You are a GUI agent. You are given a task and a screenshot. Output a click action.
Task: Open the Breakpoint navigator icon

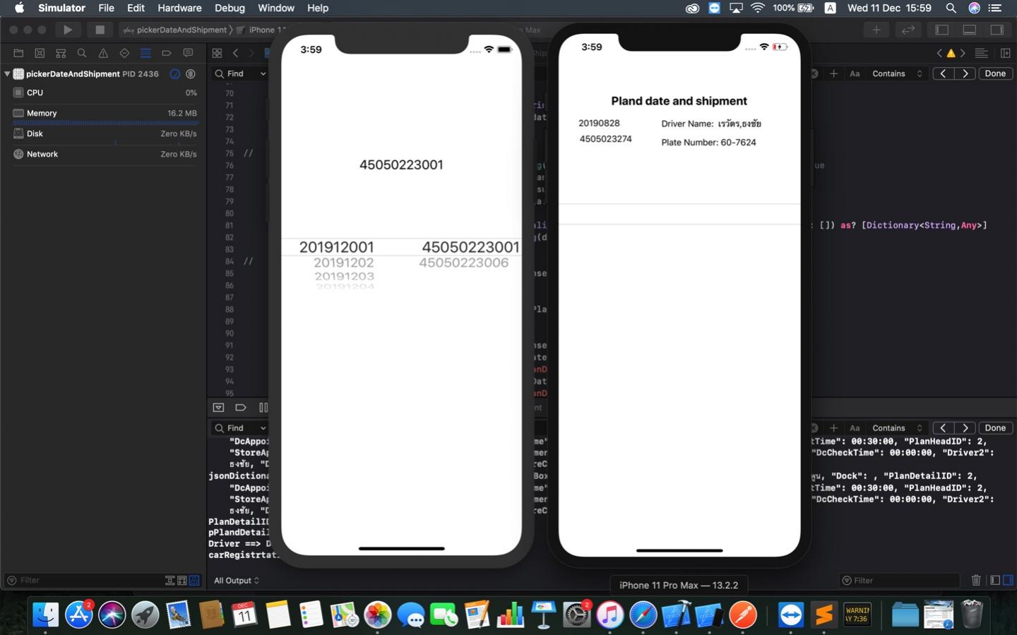167,53
